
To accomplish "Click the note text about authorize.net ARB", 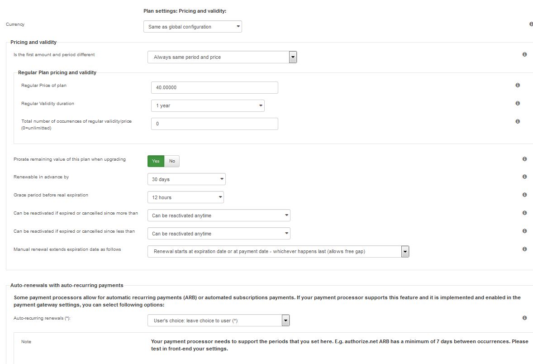I will coord(340,345).
